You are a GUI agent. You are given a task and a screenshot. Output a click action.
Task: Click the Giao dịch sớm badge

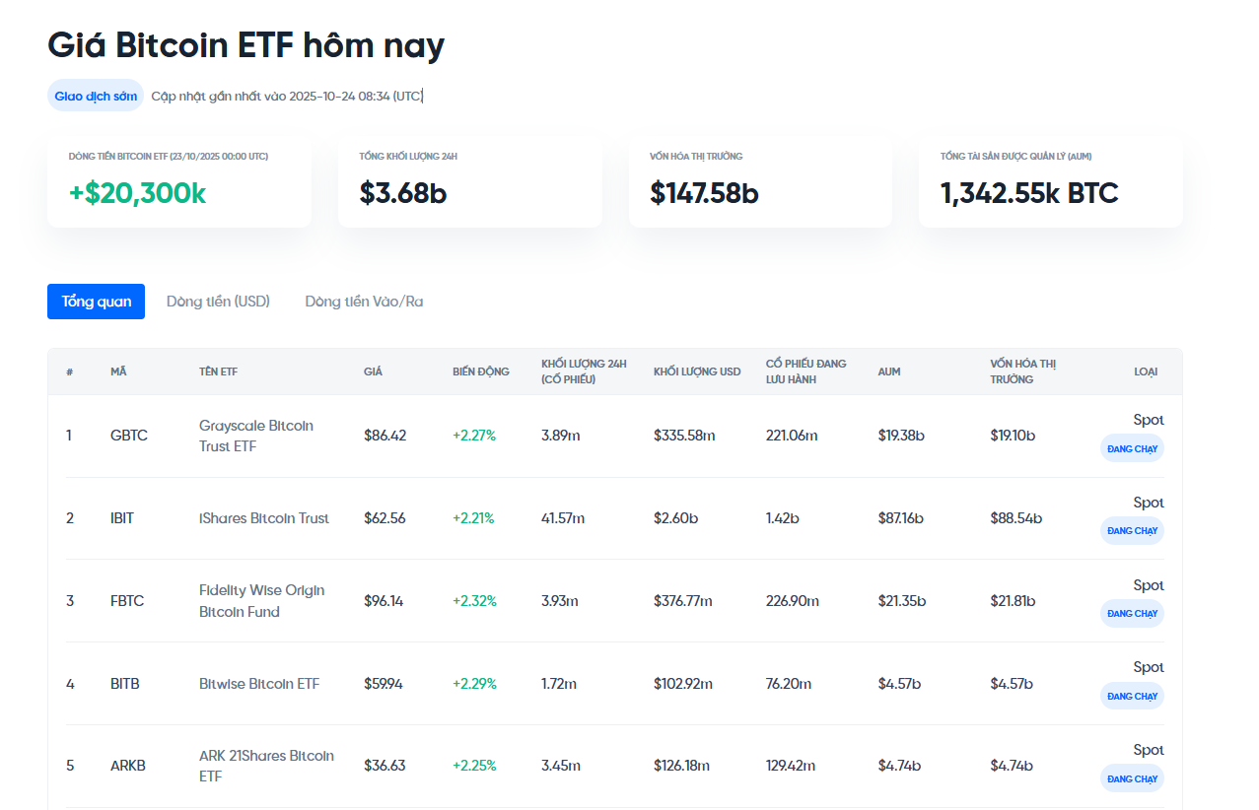[95, 95]
